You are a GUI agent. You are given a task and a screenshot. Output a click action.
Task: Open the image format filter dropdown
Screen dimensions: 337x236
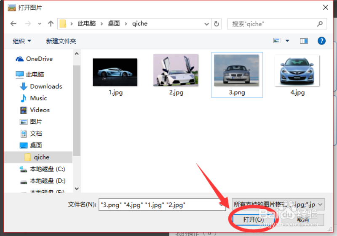pos(278,205)
